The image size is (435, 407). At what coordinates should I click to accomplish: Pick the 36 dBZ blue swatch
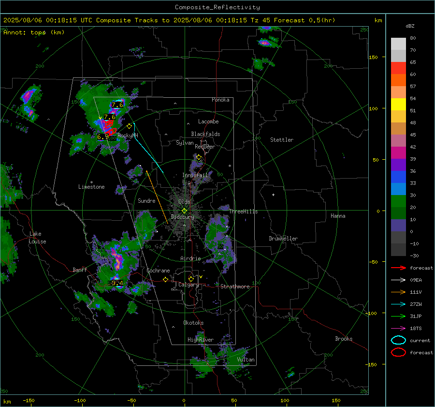coord(398,177)
